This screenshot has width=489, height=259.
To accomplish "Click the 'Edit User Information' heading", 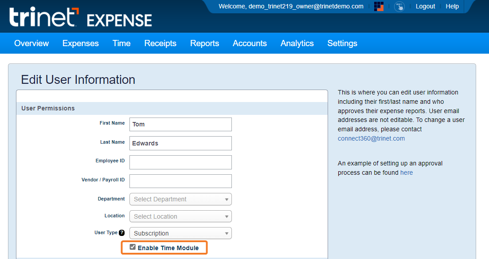I will pyautogui.click(x=78, y=79).
